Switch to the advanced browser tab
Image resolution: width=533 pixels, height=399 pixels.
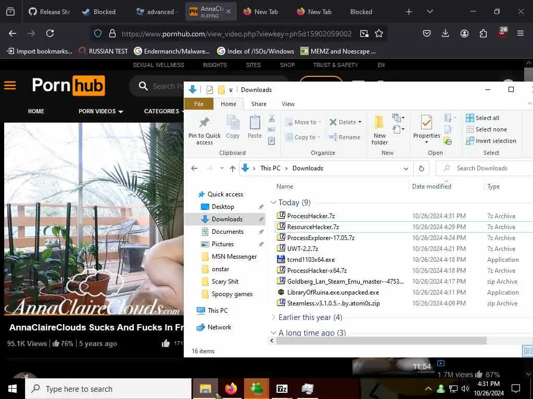156,11
